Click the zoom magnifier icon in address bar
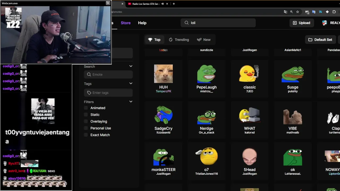The width and height of the screenshot is (340, 191). click(x=291, y=12)
